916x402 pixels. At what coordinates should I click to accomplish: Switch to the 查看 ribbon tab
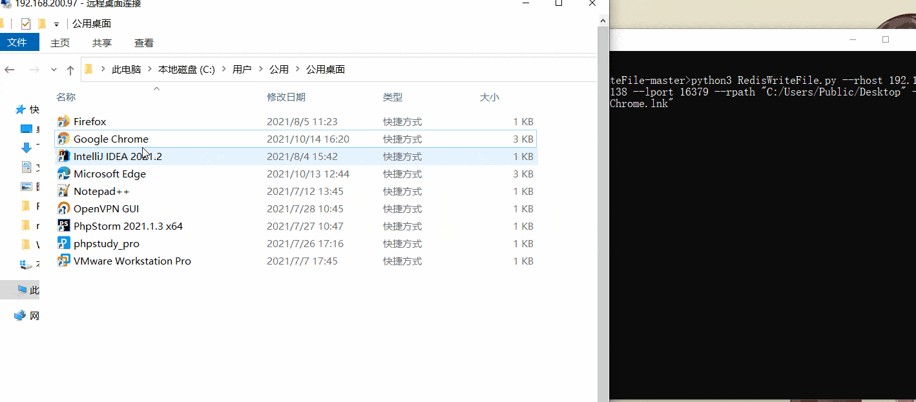point(144,43)
